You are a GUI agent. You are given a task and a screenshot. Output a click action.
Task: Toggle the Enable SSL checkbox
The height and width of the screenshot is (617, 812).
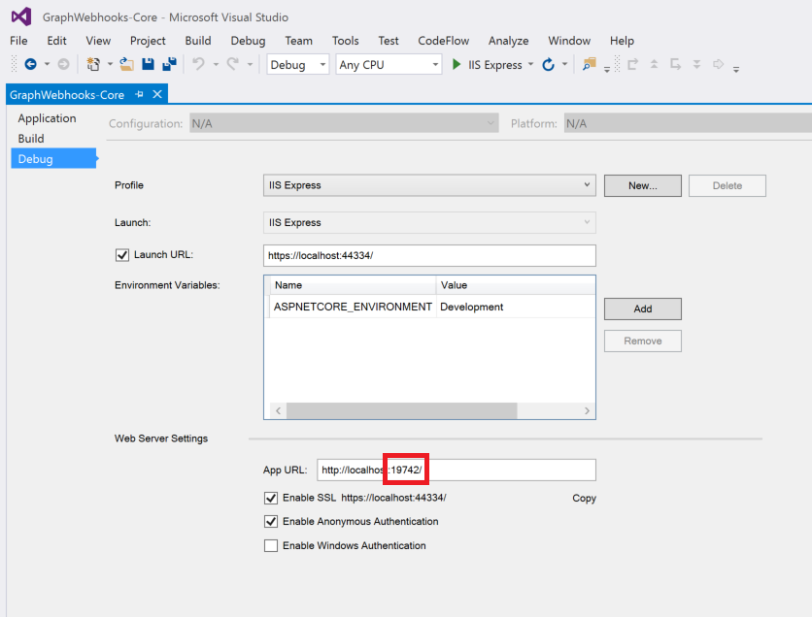tap(271, 498)
